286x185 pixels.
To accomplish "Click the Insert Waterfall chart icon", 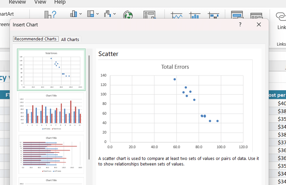I will [107, 14].
